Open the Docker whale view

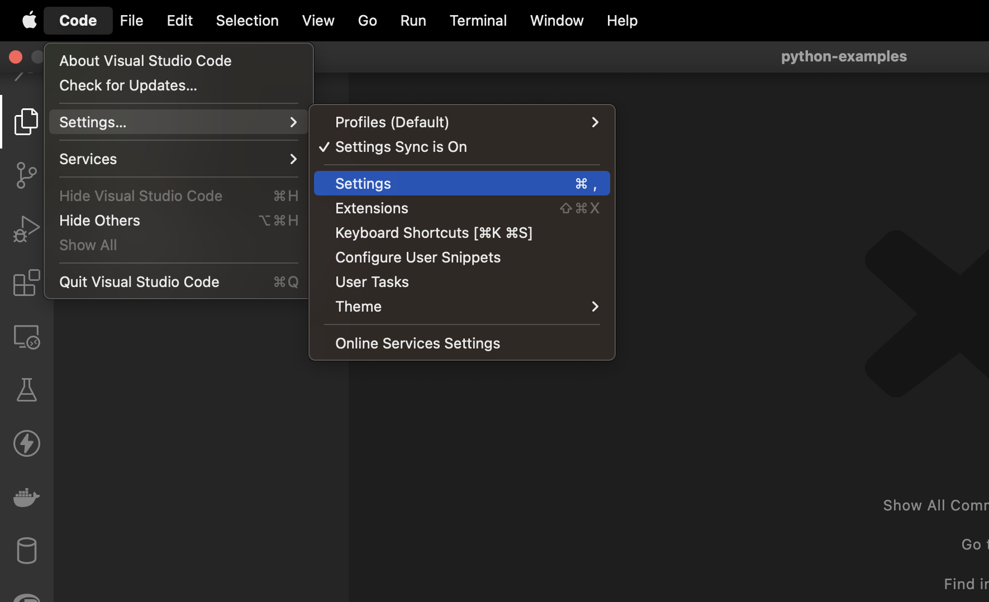[x=26, y=497]
